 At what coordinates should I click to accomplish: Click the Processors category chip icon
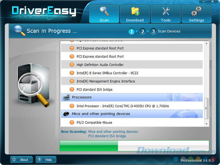pos(66,97)
